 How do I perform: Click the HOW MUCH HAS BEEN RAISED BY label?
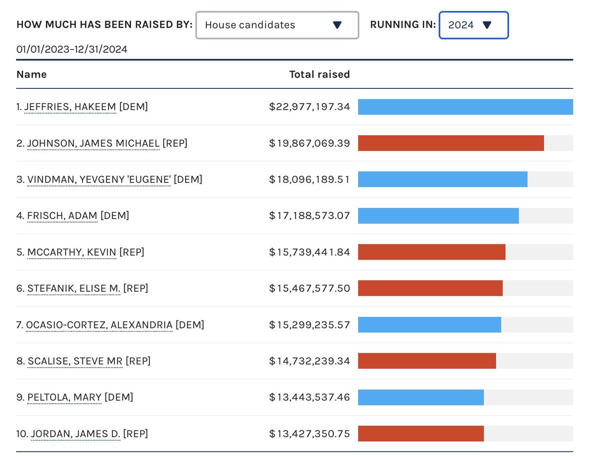tap(105, 25)
